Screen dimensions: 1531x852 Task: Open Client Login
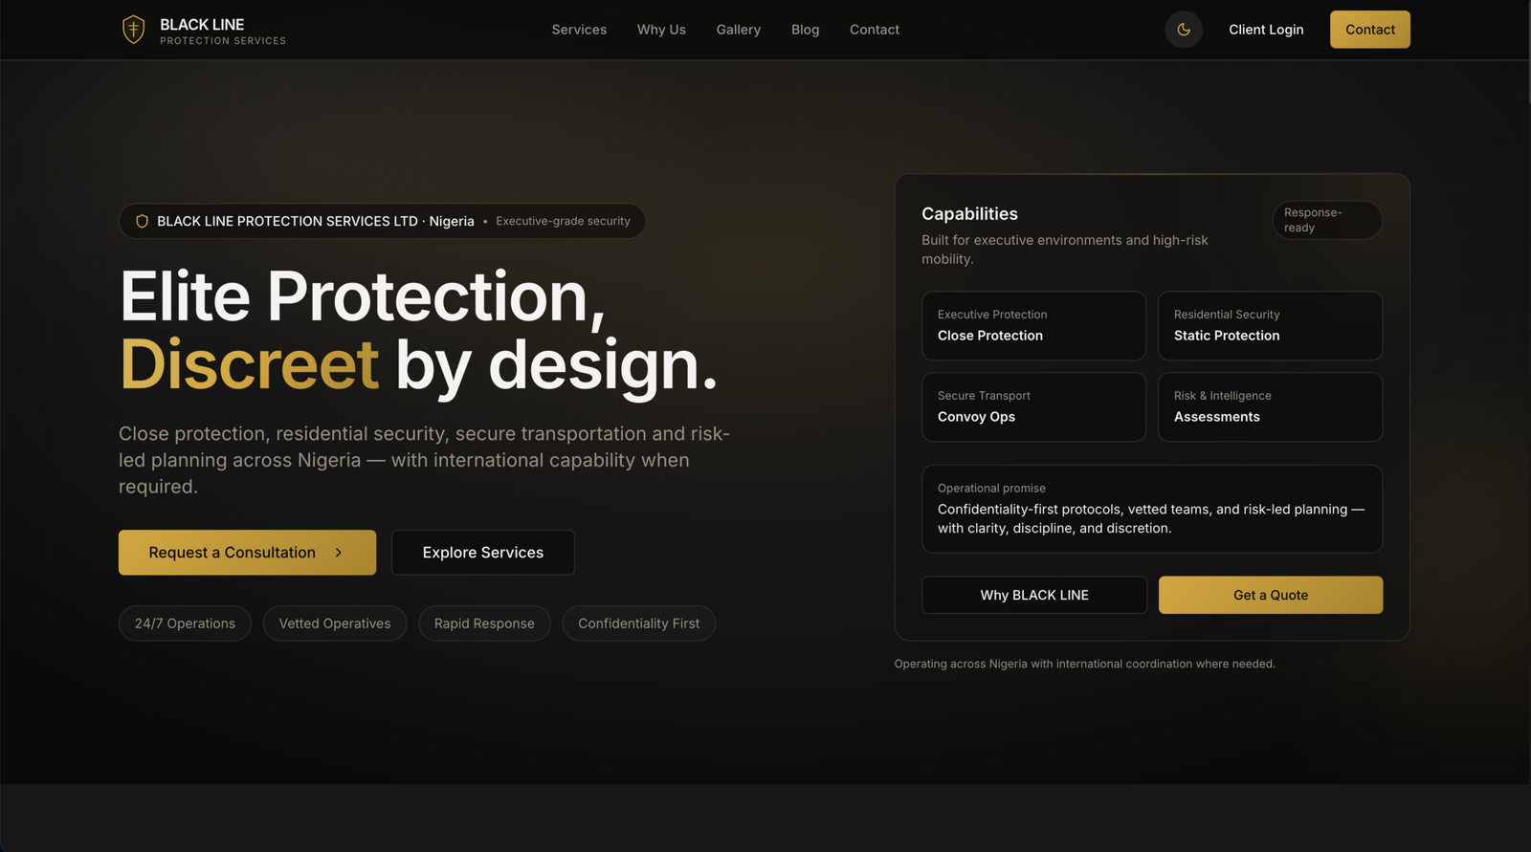click(1266, 30)
